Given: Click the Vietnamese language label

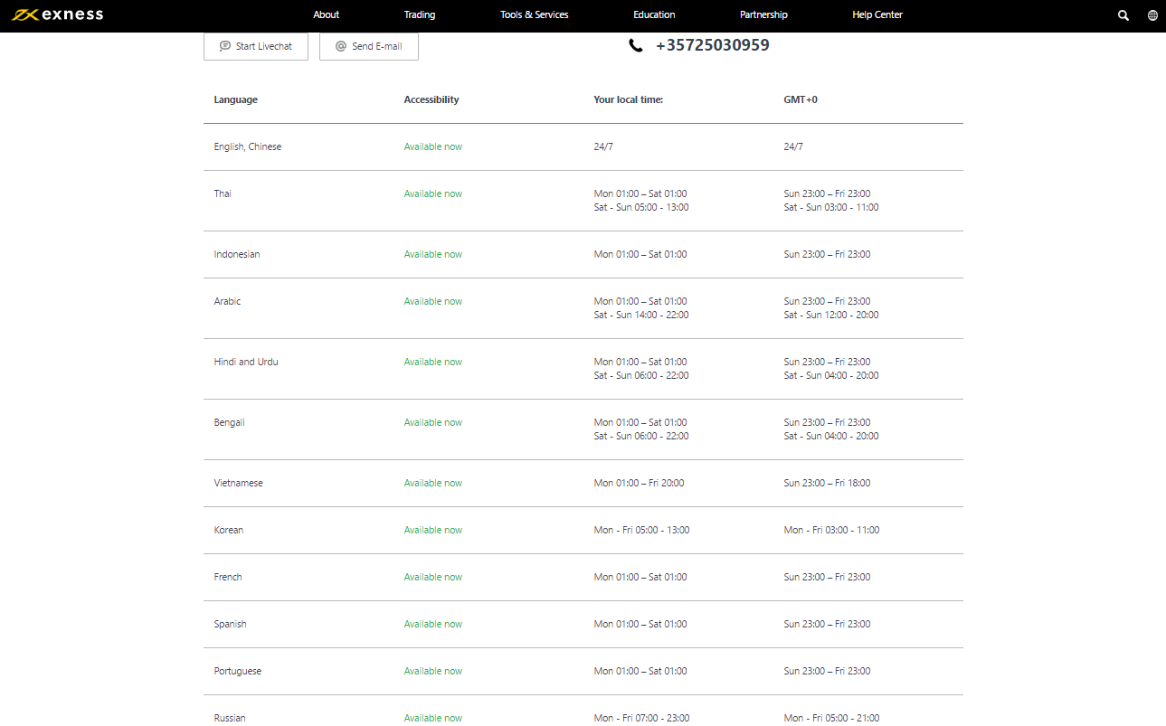Looking at the screenshot, I should coord(238,483).
